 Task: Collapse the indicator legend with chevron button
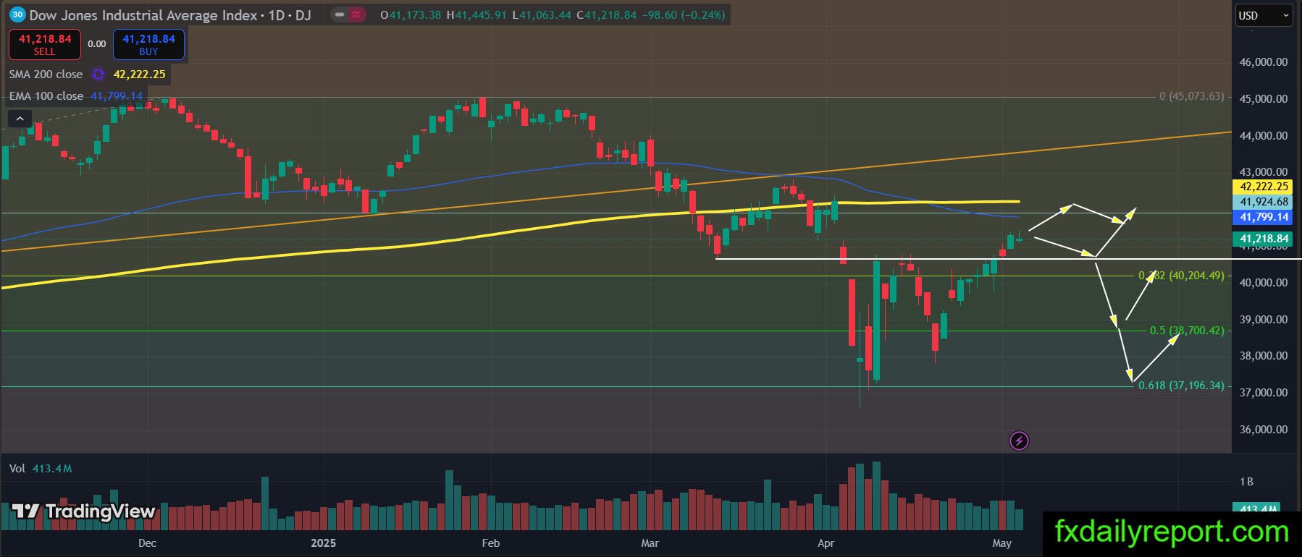[20, 119]
